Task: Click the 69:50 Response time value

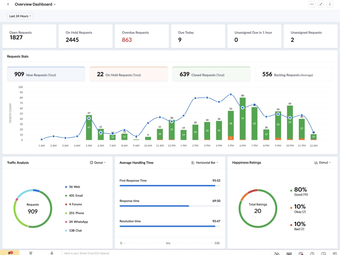Action: pyautogui.click(x=216, y=201)
